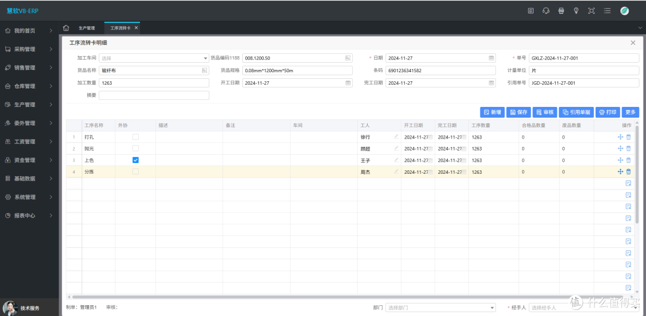Expand 我的首页 sidebar menu
Image resolution: width=646 pixels, height=316 pixels.
[x=29, y=30]
